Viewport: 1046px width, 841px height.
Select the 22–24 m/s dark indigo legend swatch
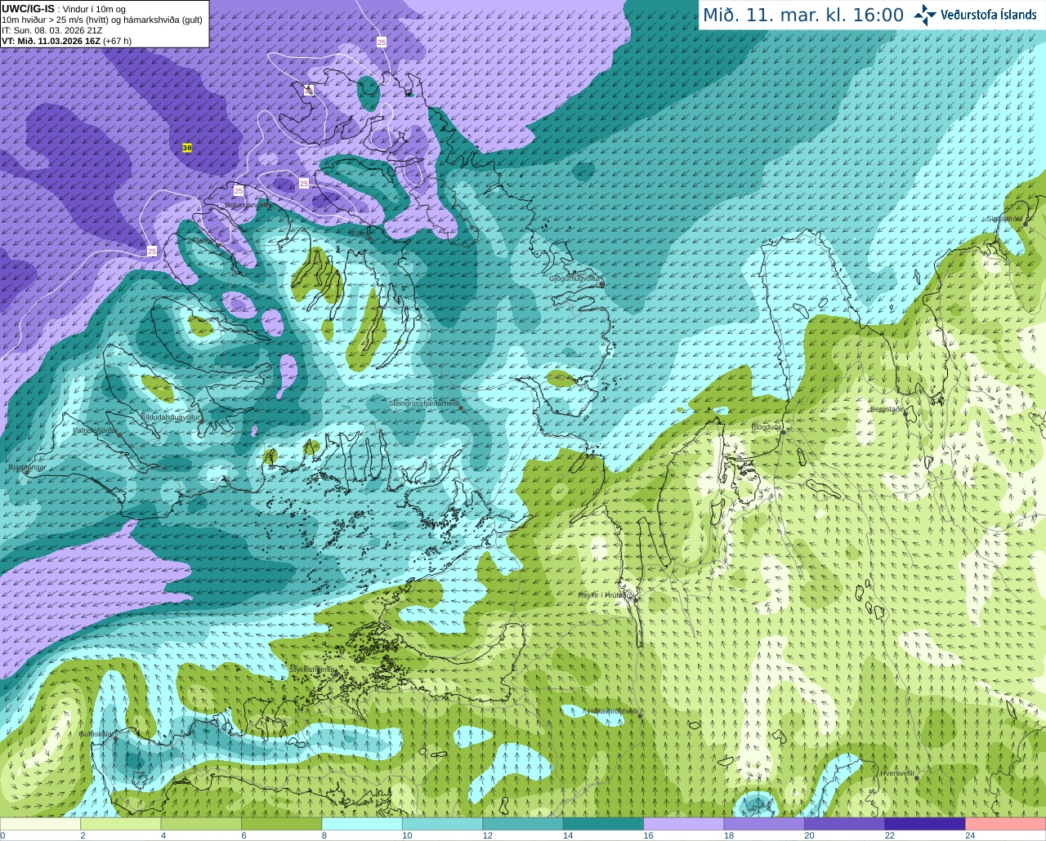[x=926, y=824]
